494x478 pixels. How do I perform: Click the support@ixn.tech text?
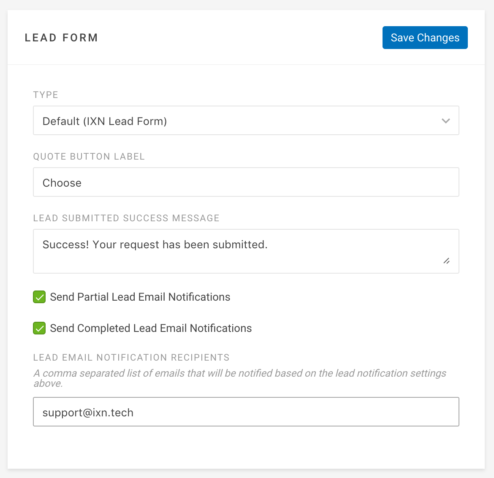point(88,413)
